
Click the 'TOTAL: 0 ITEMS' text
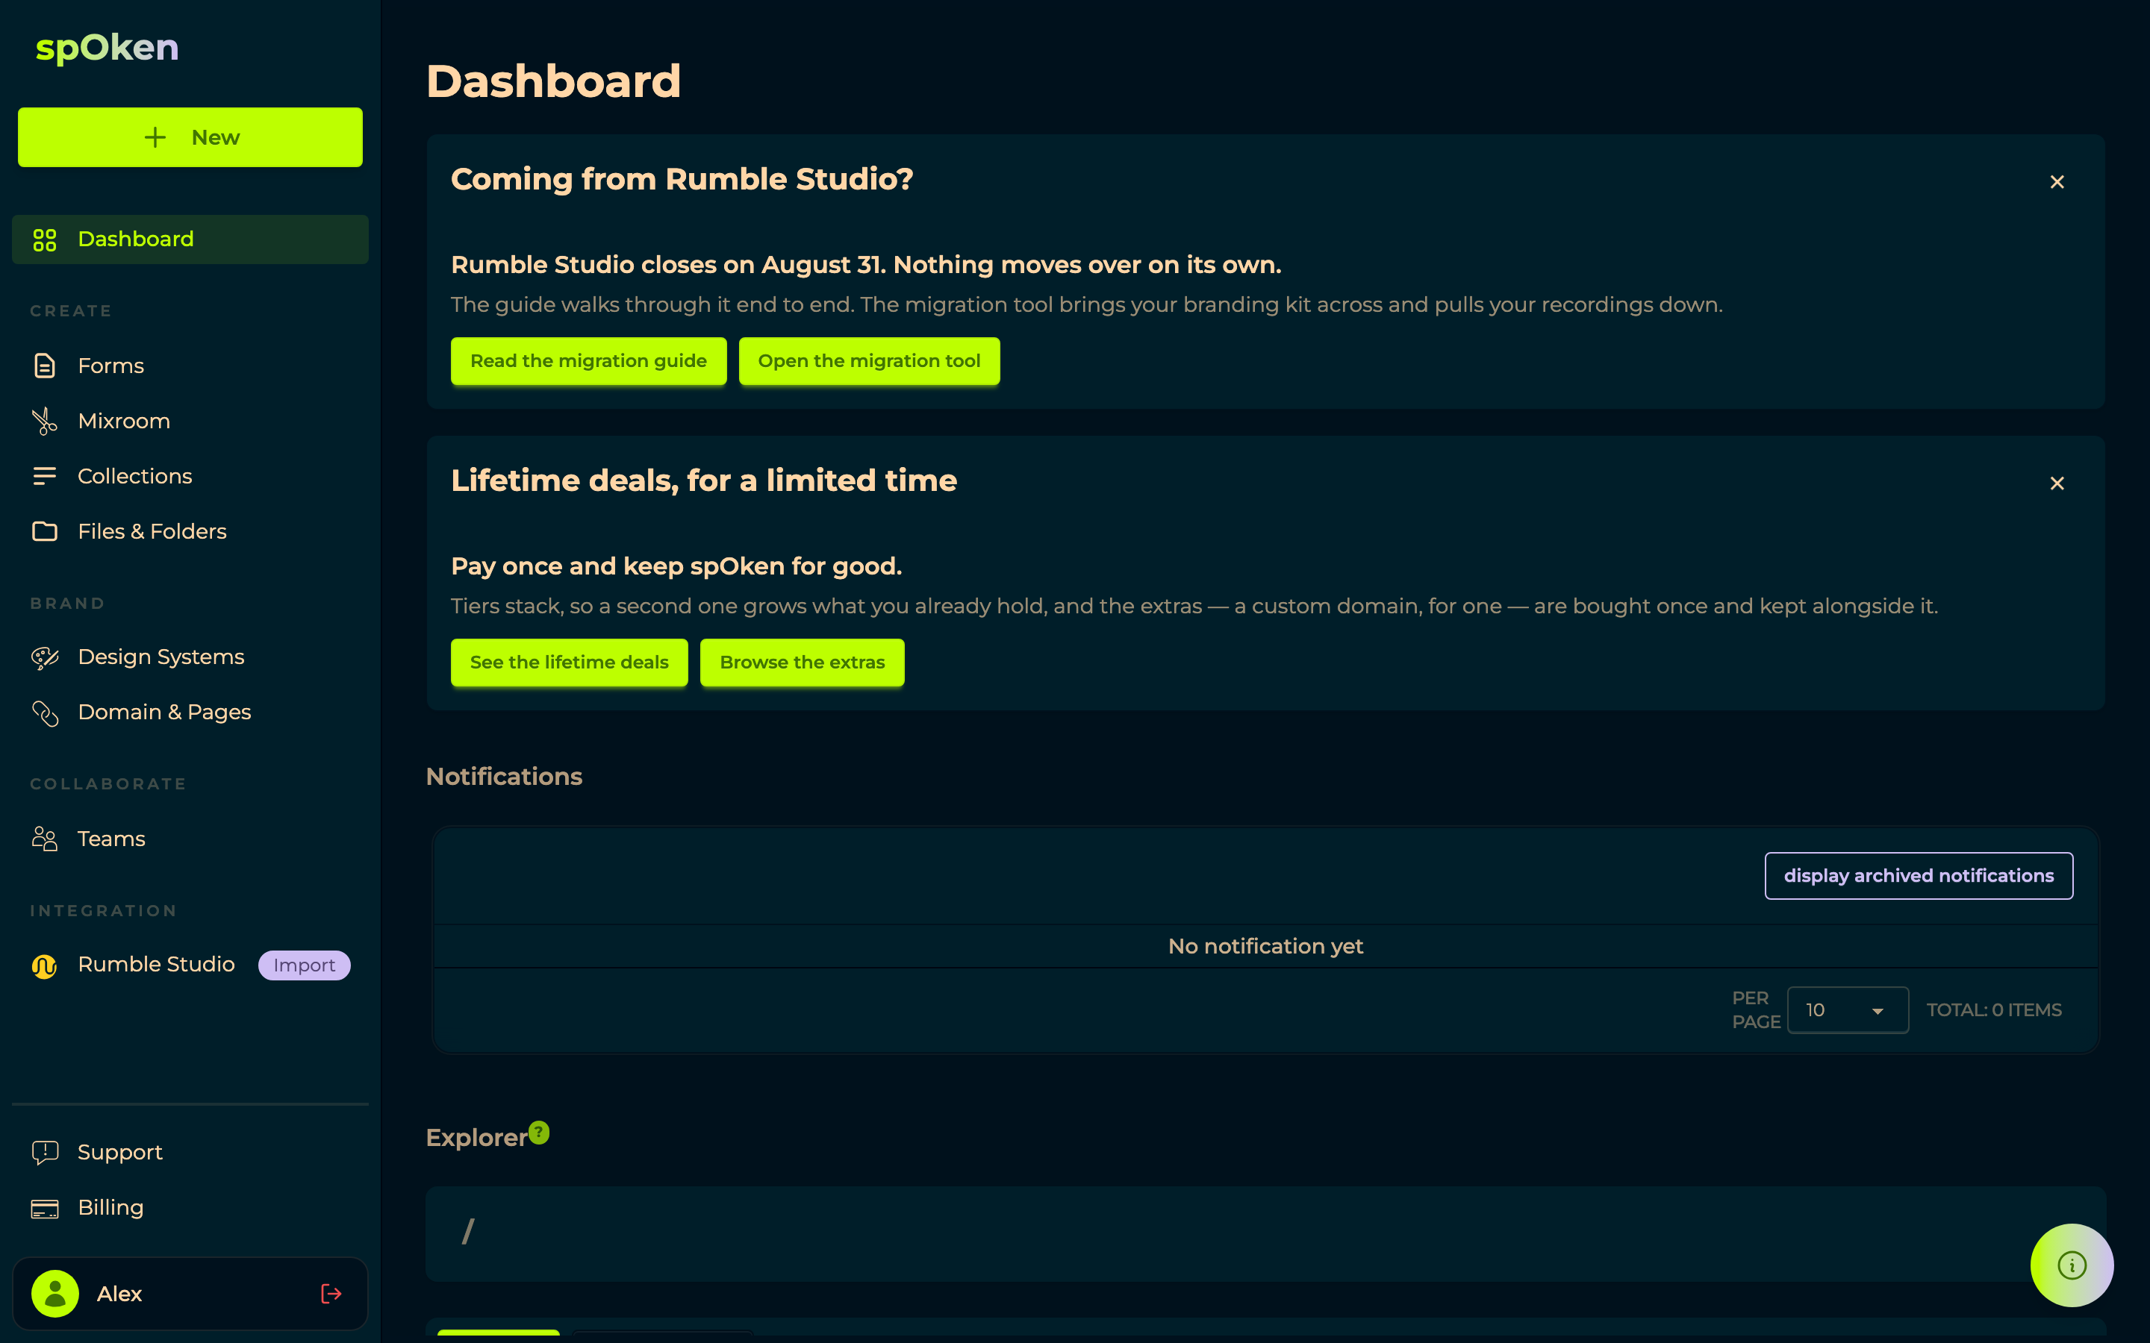point(1994,1010)
